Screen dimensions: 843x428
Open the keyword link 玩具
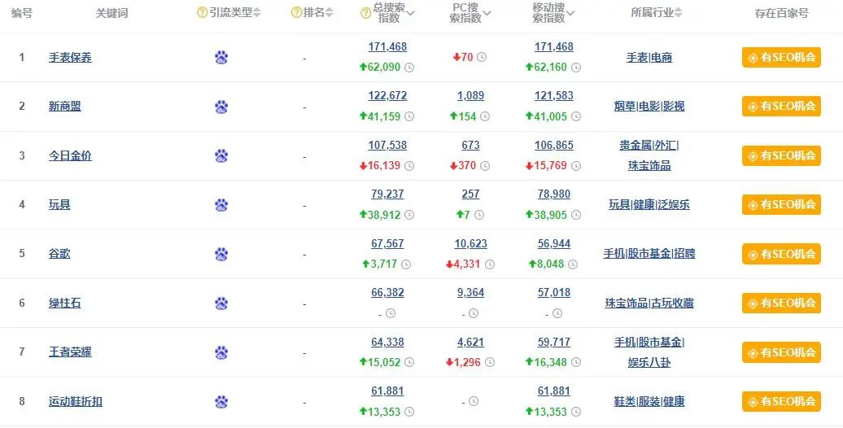click(x=59, y=205)
